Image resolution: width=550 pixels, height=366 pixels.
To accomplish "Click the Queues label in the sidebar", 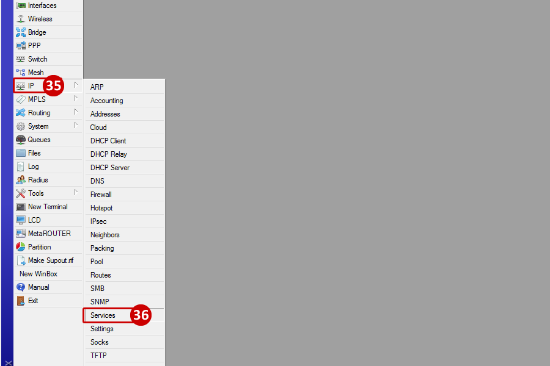I will coord(39,140).
